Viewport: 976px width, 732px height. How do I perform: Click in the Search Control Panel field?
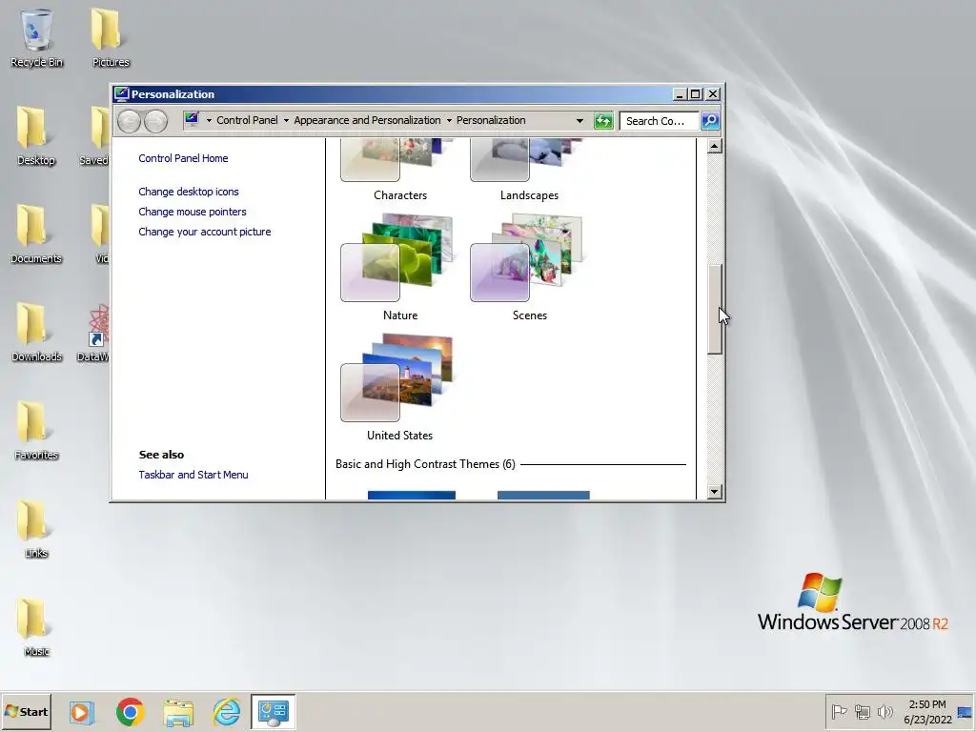tap(660, 121)
